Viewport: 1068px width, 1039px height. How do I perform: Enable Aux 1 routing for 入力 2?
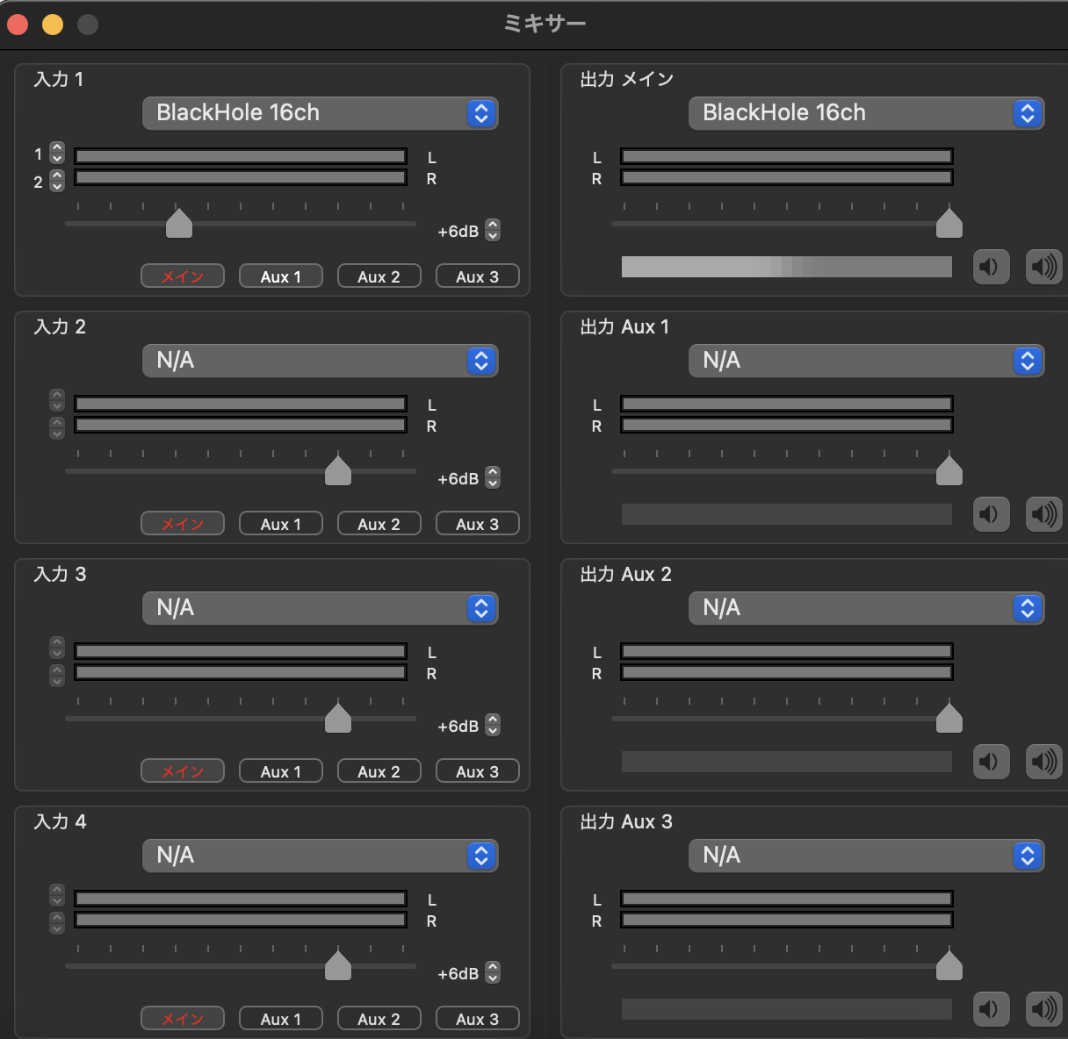(x=281, y=524)
